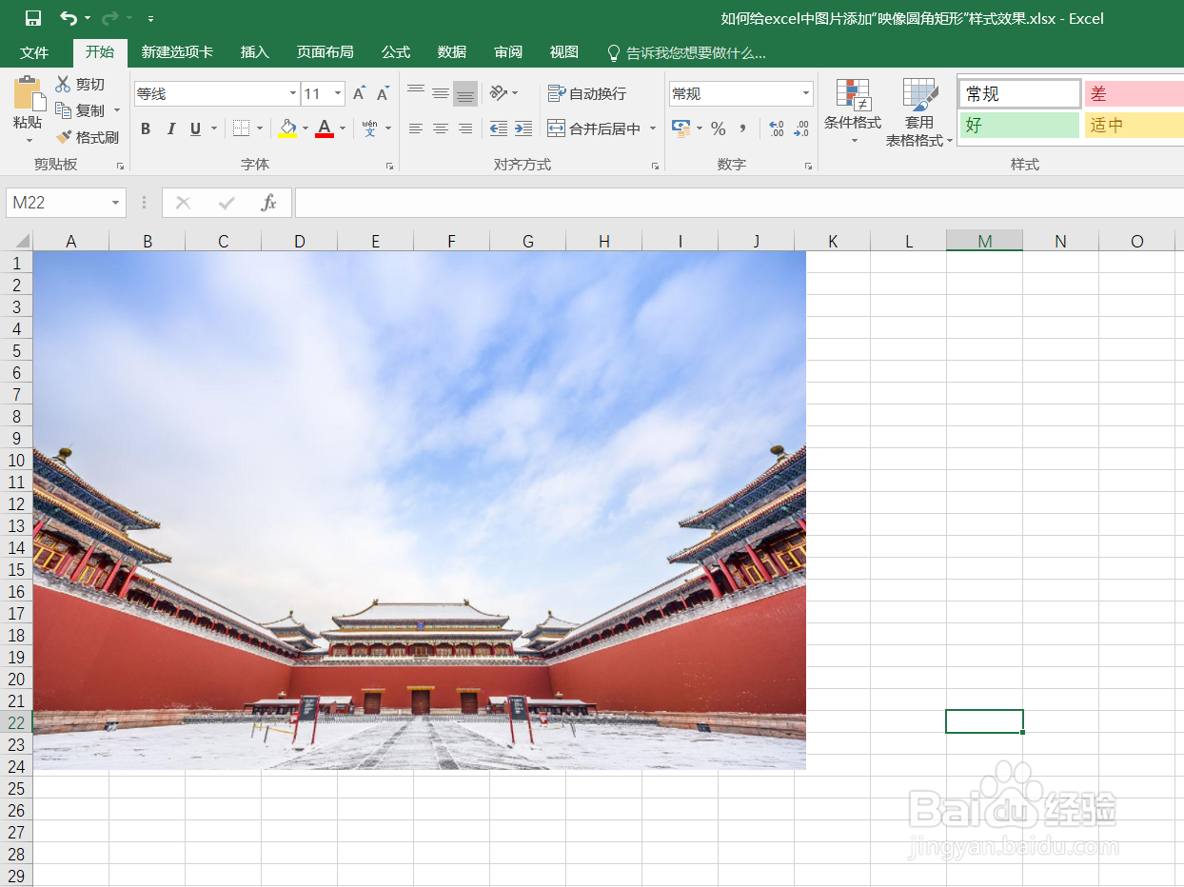Image resolution: width=1184 pixels, height=887 pixels.
Task: Save the workbook with the floppy icon
Action: pos(32,18)
